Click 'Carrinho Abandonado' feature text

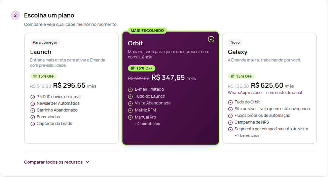click(x=57, y=110)
